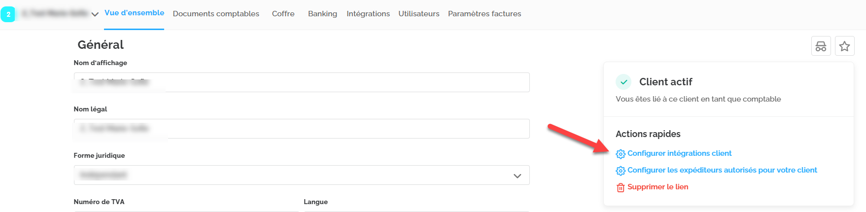
Task: Click gear icon beside Configurer intégrations client
Action: coord(621,154)
